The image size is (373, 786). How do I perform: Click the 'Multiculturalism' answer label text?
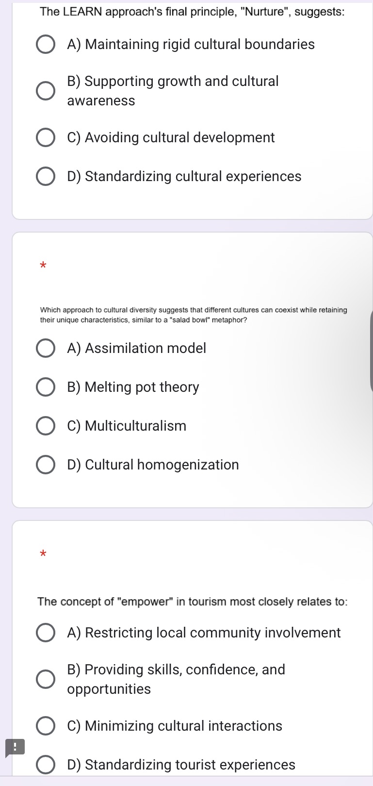point(127,426)
